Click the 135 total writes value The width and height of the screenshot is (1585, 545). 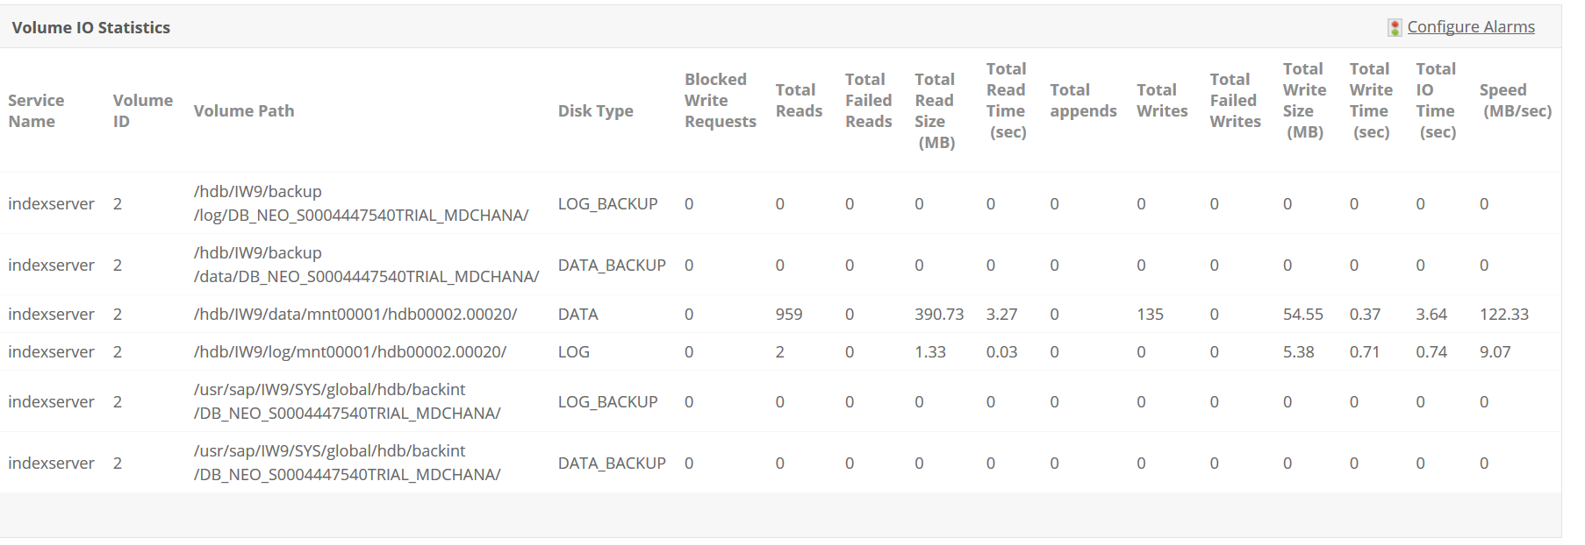tap(1150, 314)
